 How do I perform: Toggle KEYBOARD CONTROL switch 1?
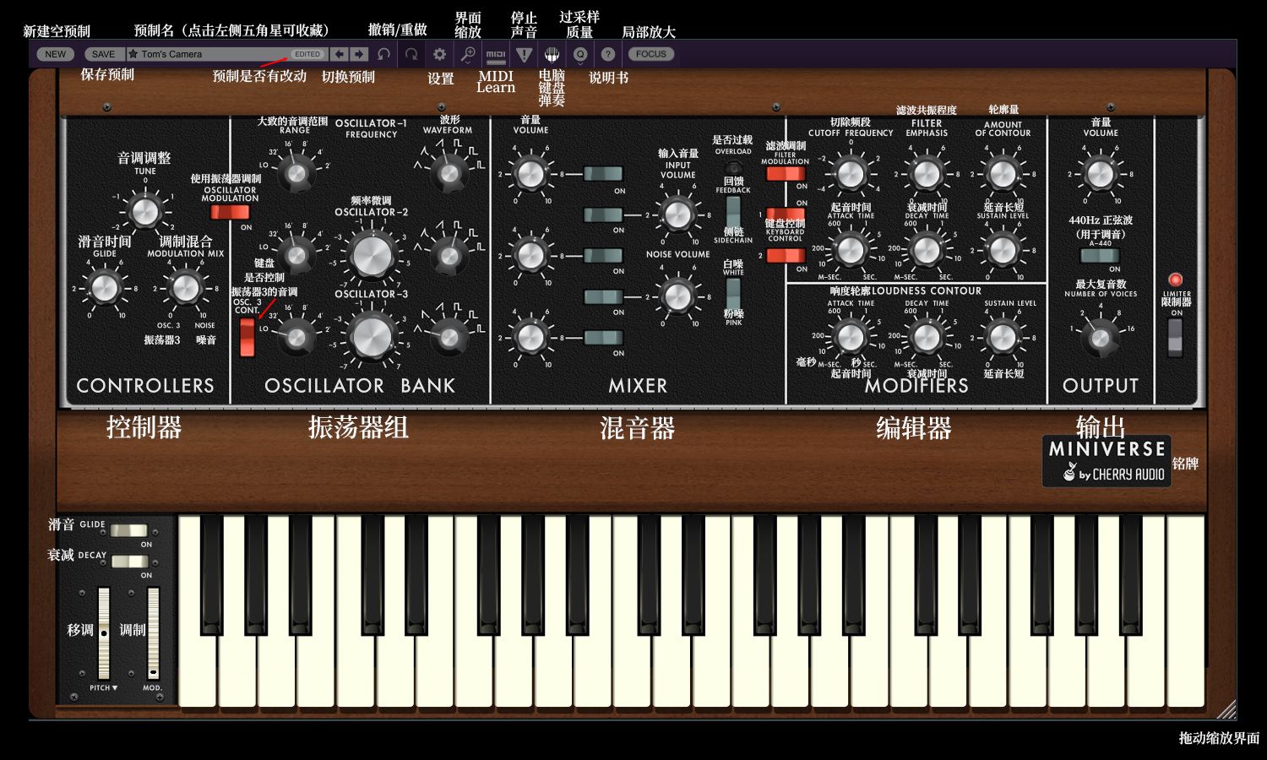click(785, 214)
